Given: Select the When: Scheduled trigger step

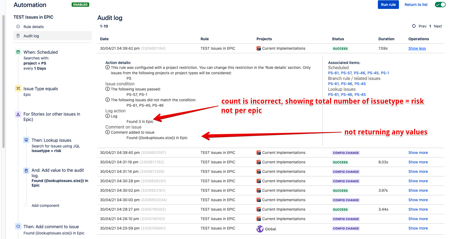Looking at the screenshot, I should [x=41, y=52].
